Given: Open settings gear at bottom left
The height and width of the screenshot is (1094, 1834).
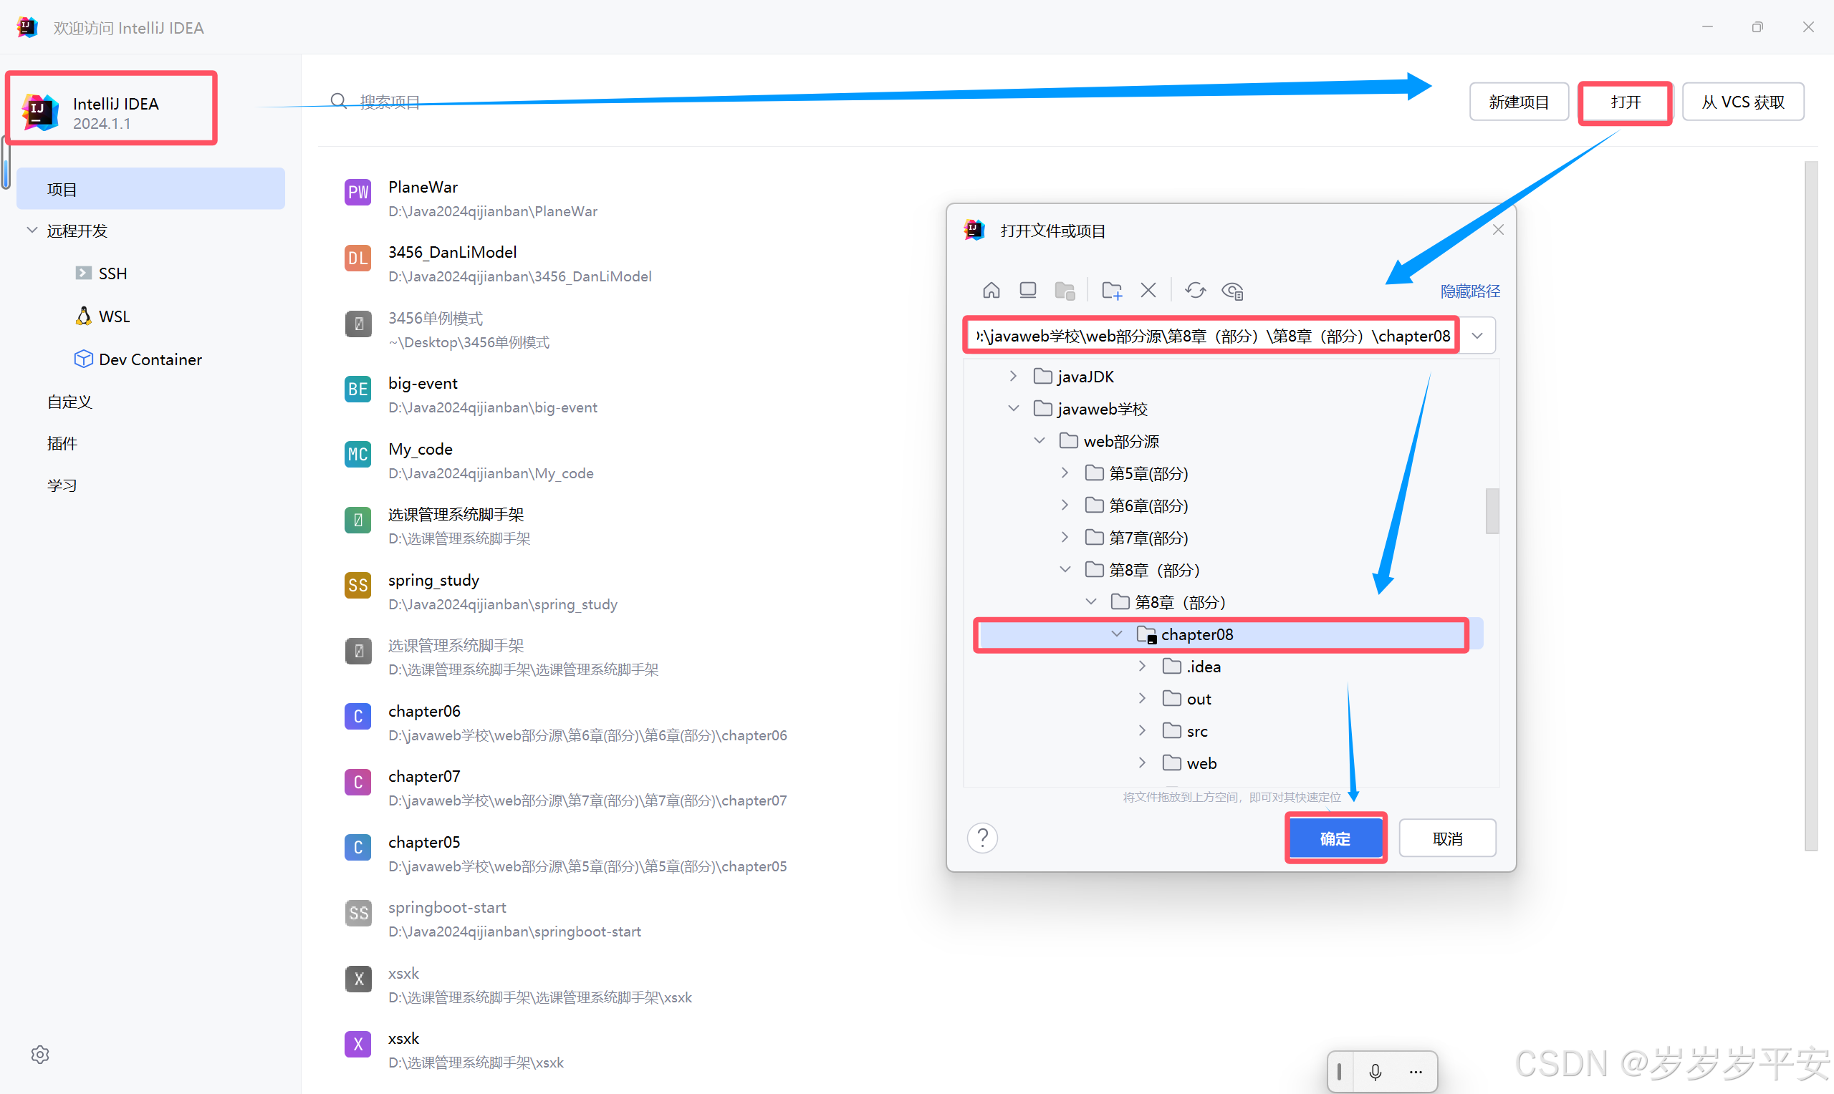Looking at the screenshot, I should tap(40, 1054).
